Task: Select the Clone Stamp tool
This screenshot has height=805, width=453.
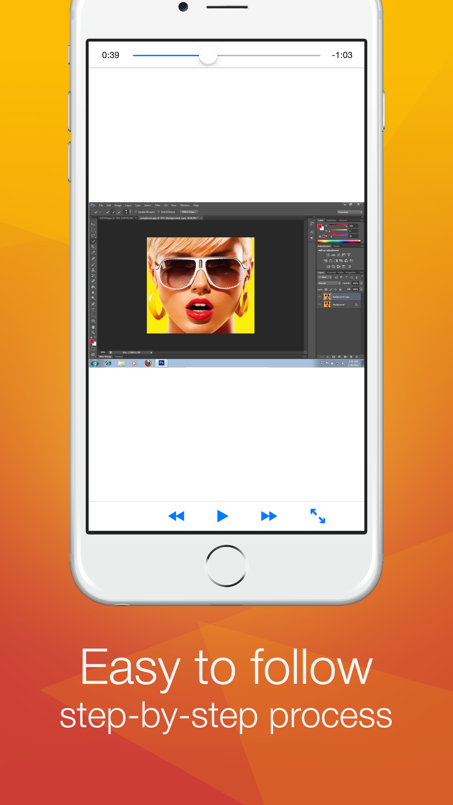Action: [x=93, y=270]
